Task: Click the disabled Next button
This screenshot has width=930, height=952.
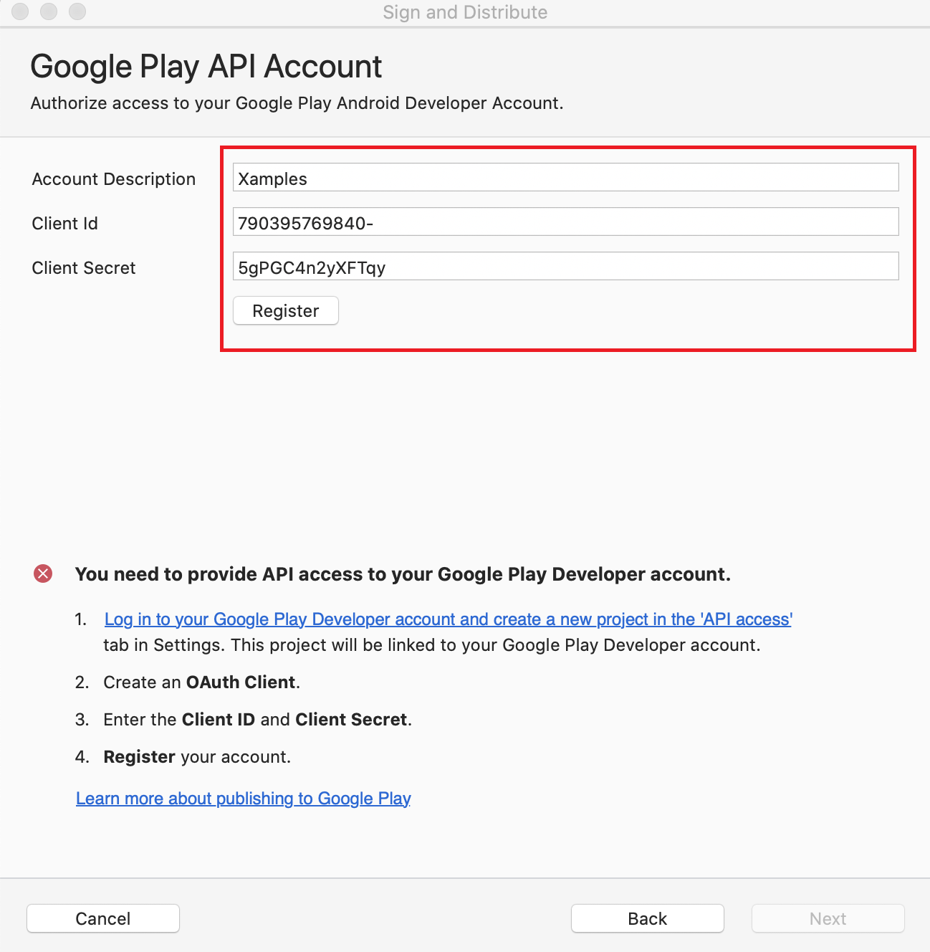Action: pos(828,919)
